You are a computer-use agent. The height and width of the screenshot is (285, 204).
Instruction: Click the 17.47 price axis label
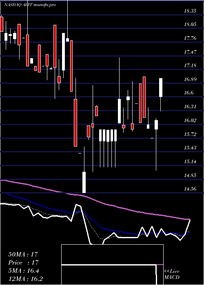pos(190,52)
